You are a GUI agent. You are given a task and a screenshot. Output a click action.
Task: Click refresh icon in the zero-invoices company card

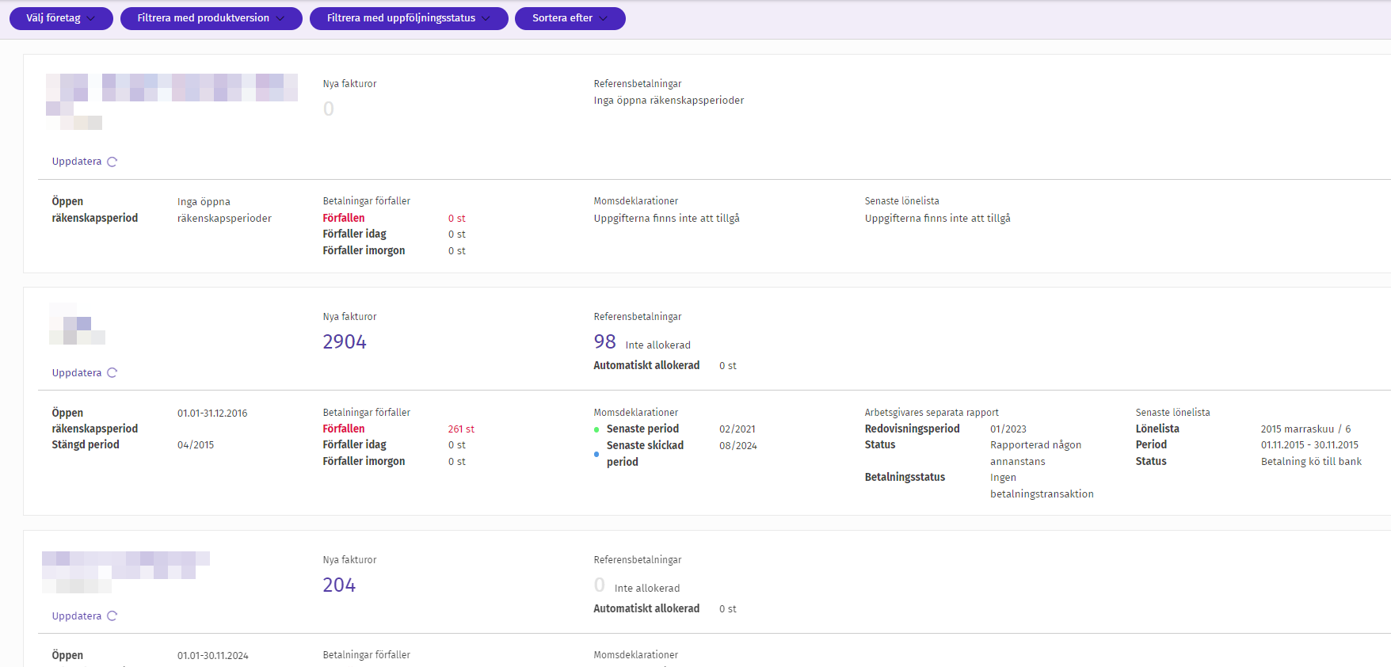pos(112,162)
